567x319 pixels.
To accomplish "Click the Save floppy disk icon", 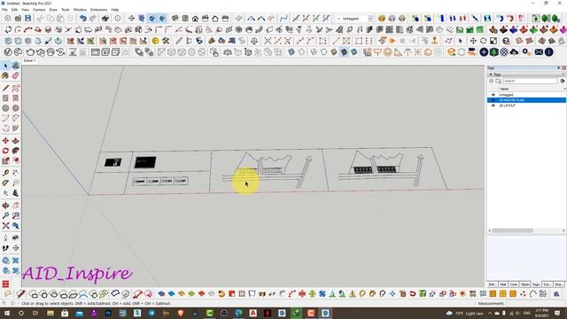I will [27, 18].
